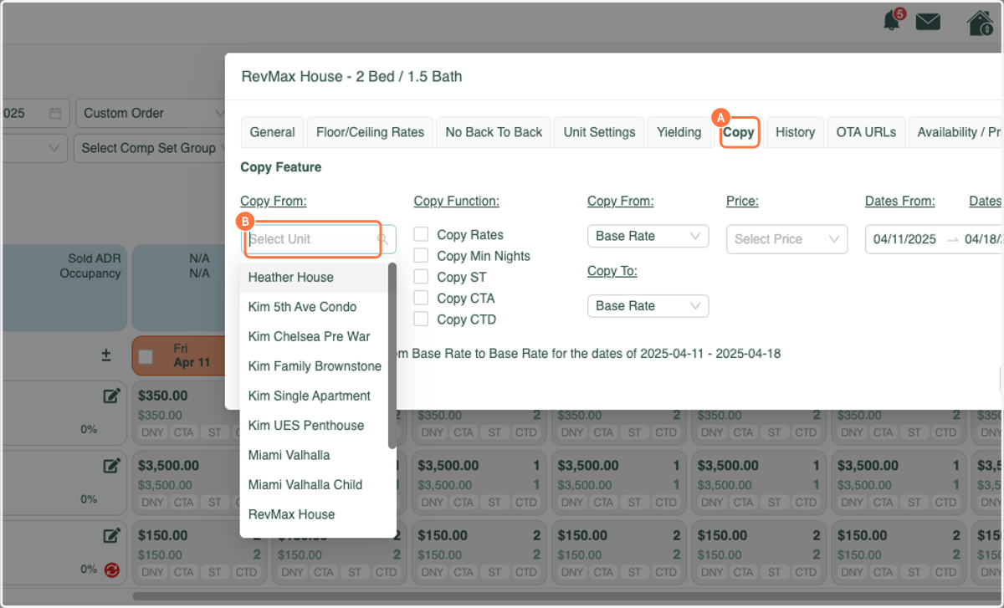
Task: Open Copy To Base Rate dropdown
Action: 648,306
